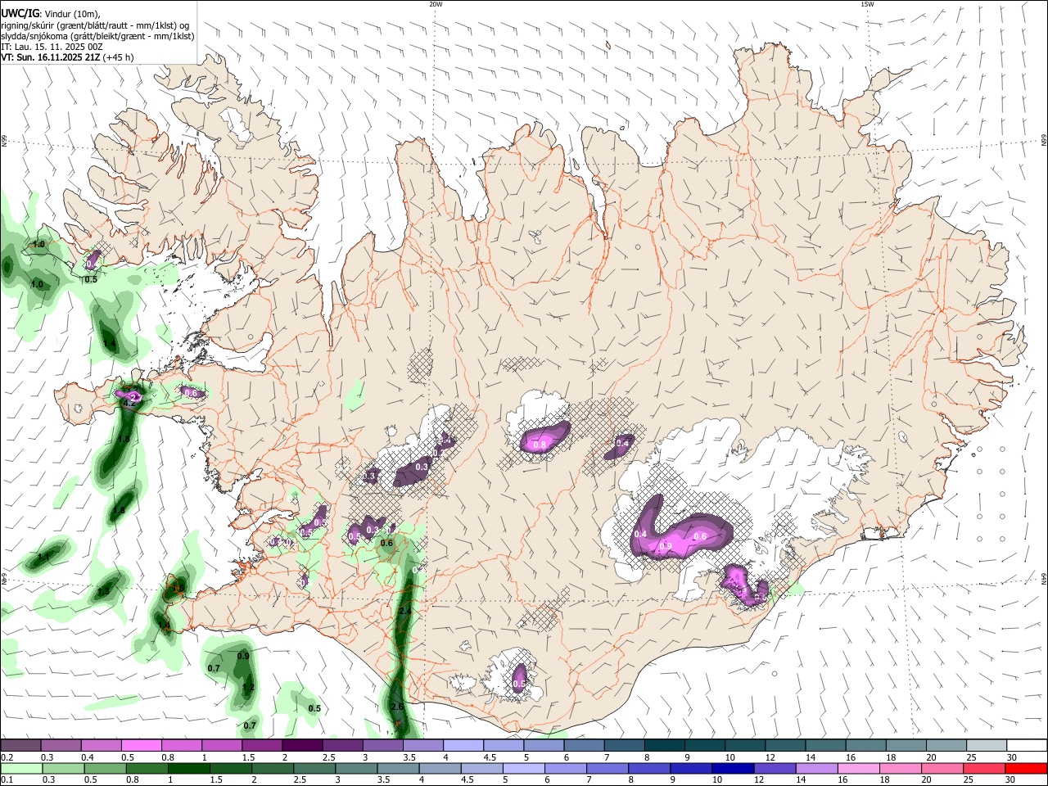
Task: Pick the greyish-purple 0.2 snow legend swatch
Action: (x=20, y=746)
